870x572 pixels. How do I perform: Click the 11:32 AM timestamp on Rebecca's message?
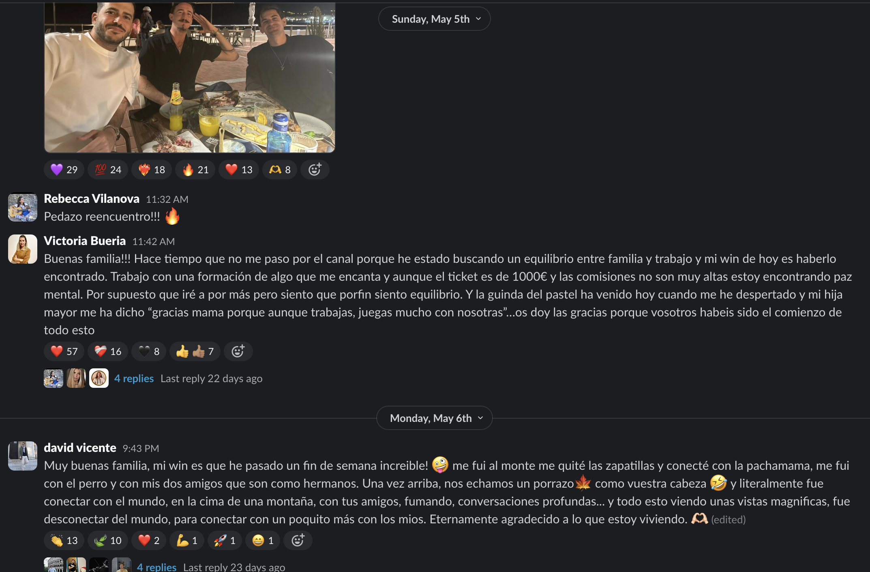point(167,199)
